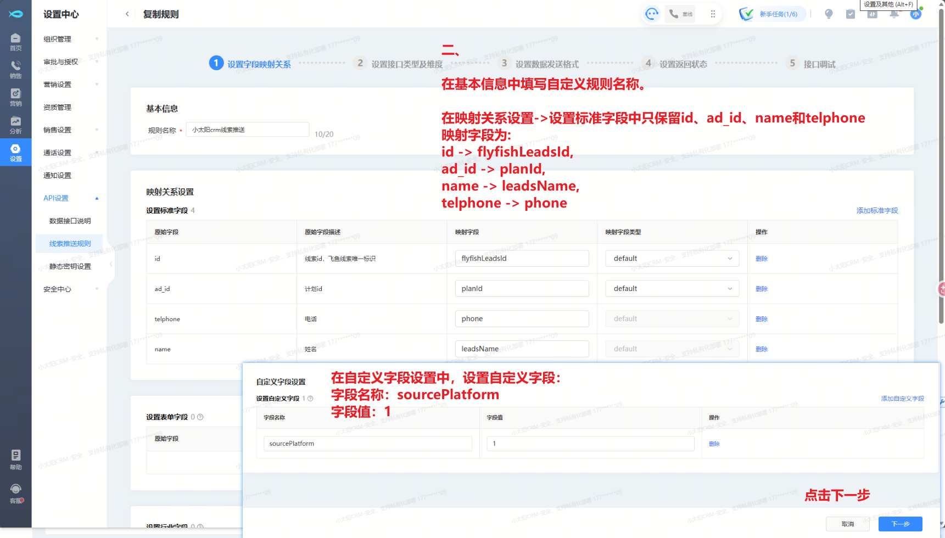945x538 pixels.
Task: Open the 销售 sales phone icon
Action: (15, 69)
